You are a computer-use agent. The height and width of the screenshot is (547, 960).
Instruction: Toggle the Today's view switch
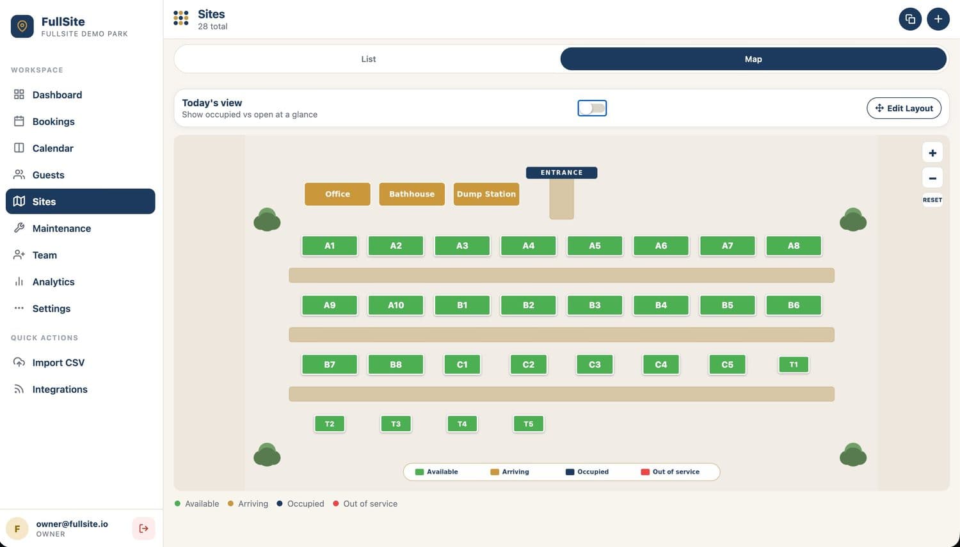[x=592, y=108]
